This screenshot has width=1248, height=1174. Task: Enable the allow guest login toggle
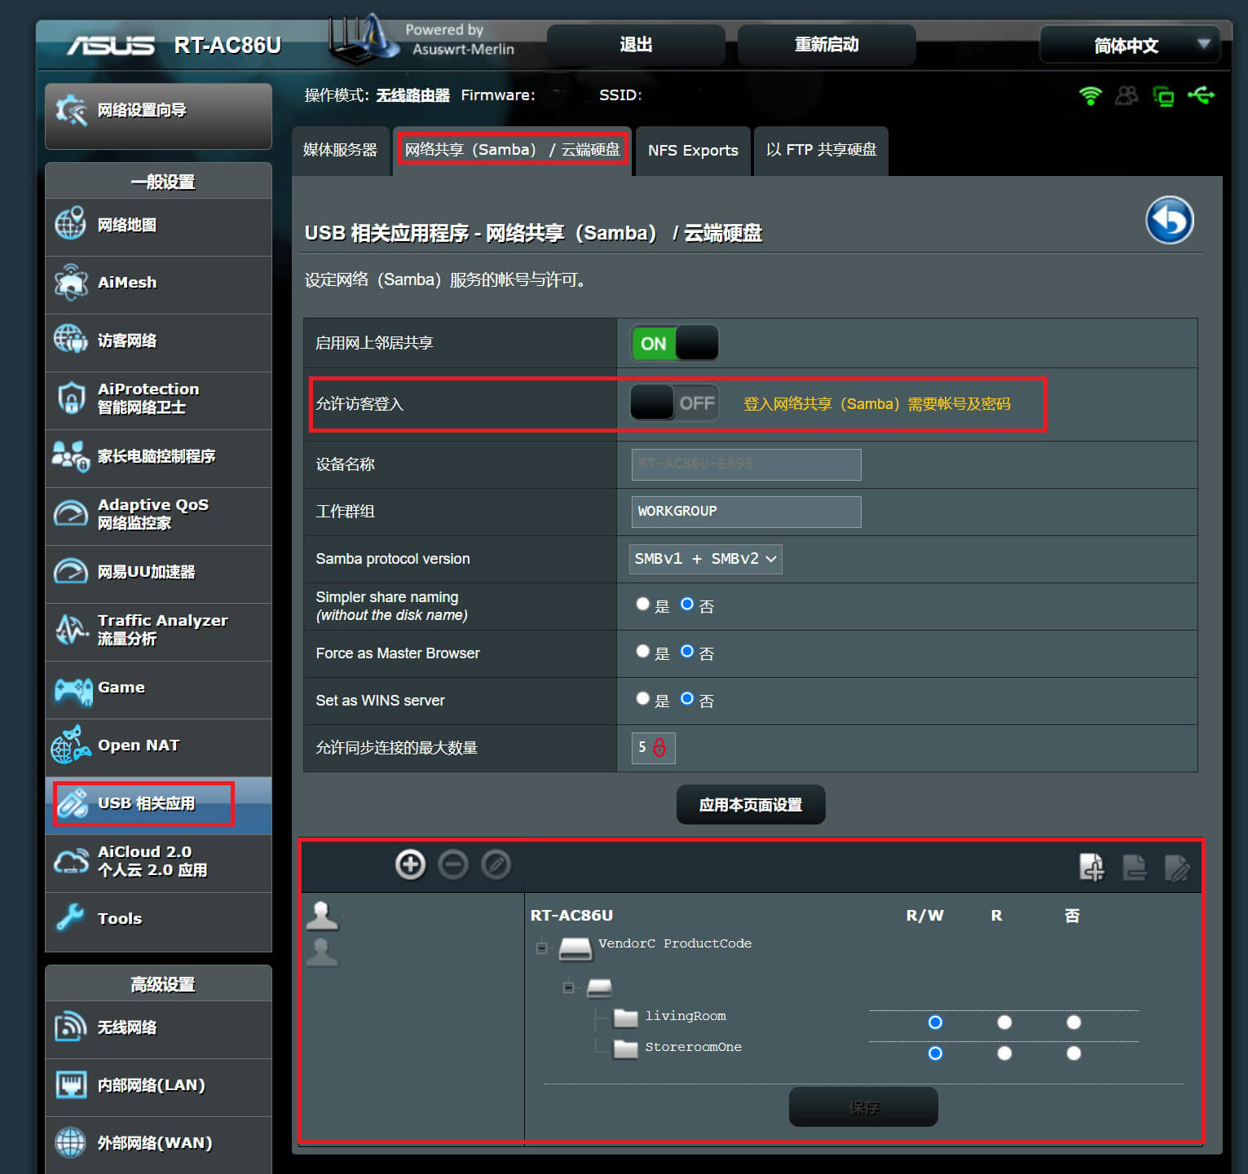[x=674, y=403]
